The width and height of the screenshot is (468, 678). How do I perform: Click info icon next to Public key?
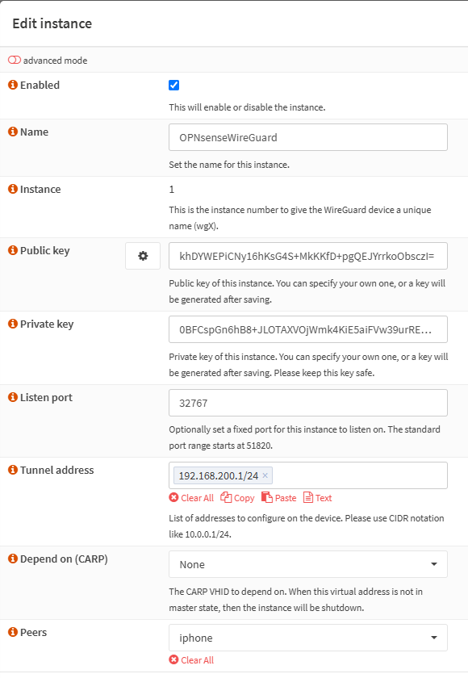13,250
